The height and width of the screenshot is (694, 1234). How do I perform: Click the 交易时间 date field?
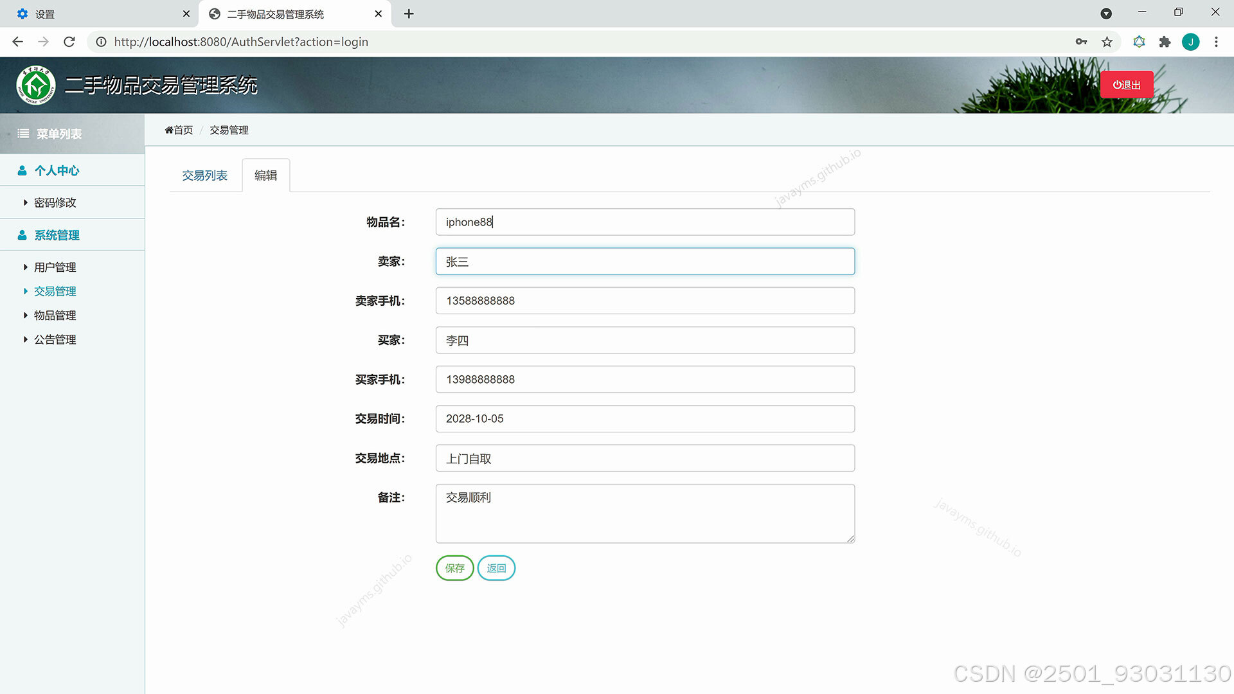(645, 418)
